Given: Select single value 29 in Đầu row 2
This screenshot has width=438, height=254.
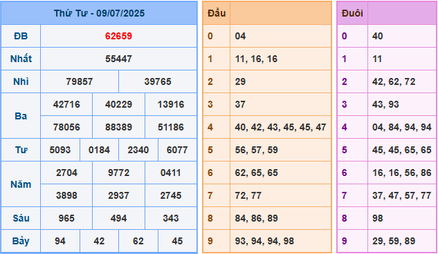Looking at the screenshot, I should tap(240, 81).
